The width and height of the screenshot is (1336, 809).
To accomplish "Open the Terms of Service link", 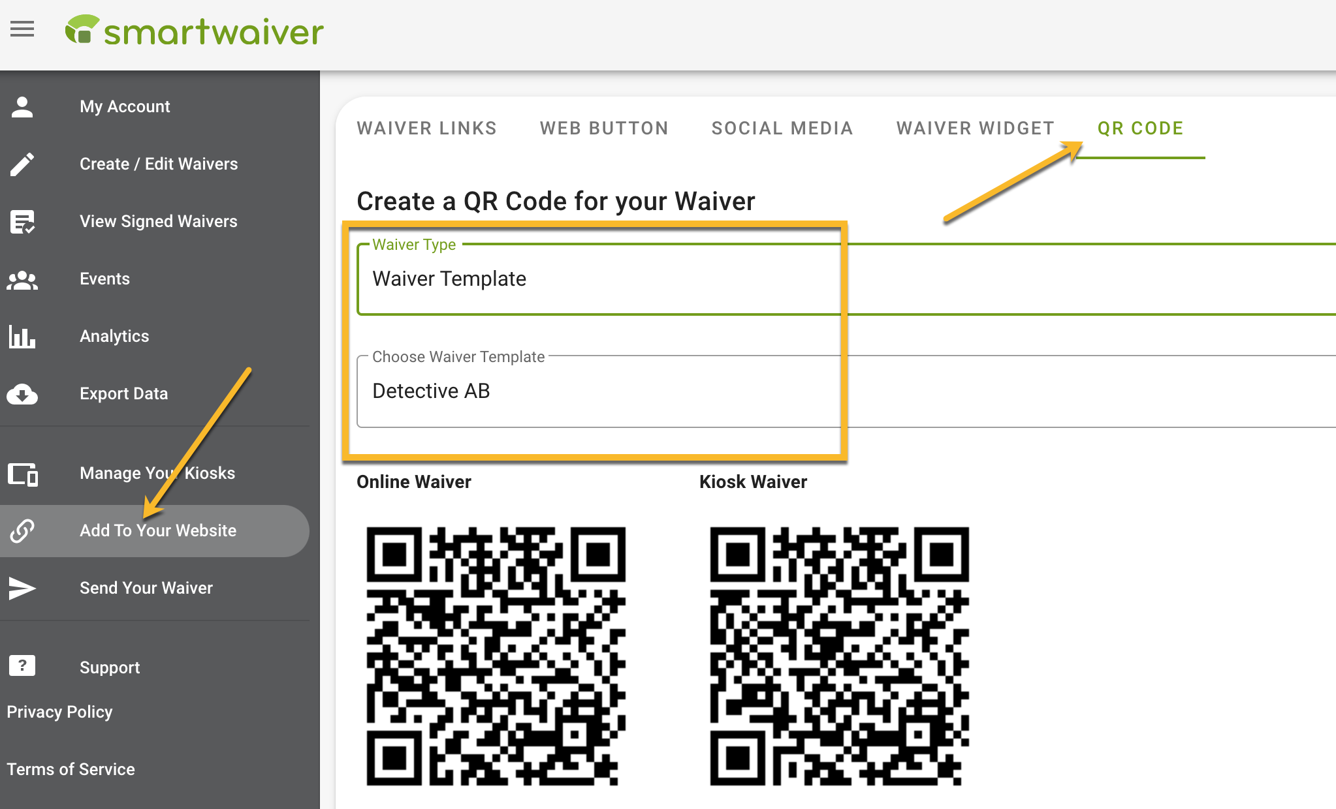I will (x=71, y=769).
